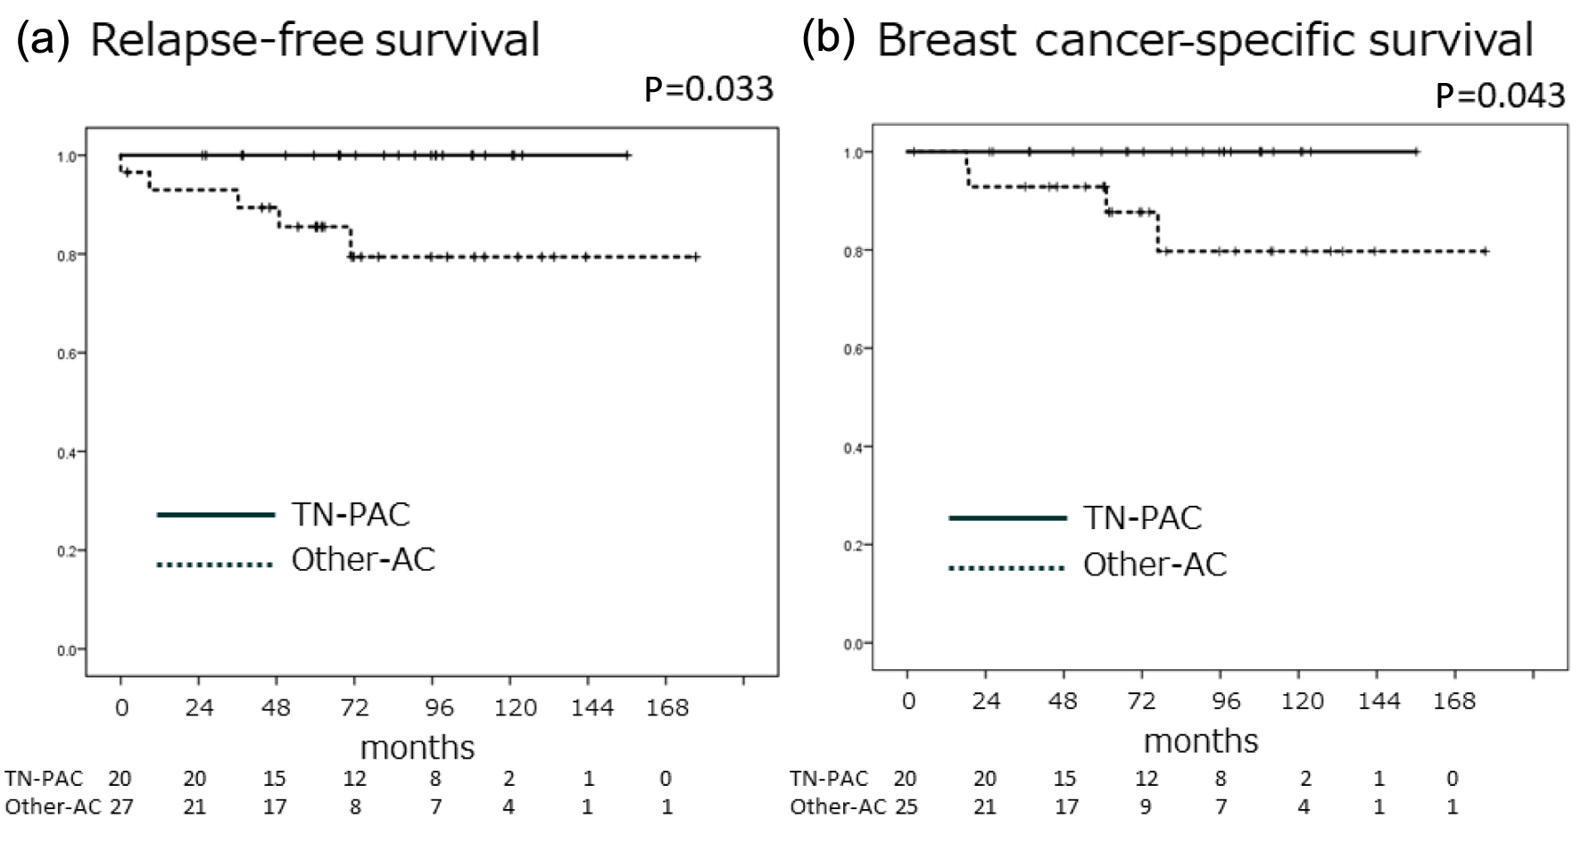The height and width of the screenshot is (843, 1581).
Task: Click the number 25 in panel (b) risk table
Action: 905,807
